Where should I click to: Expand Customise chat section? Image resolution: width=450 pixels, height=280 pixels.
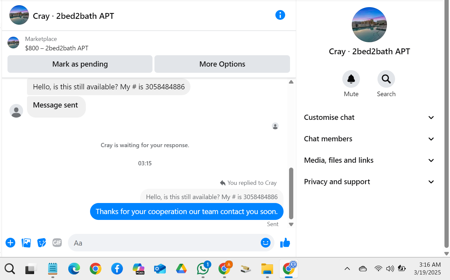click(369, 118)
